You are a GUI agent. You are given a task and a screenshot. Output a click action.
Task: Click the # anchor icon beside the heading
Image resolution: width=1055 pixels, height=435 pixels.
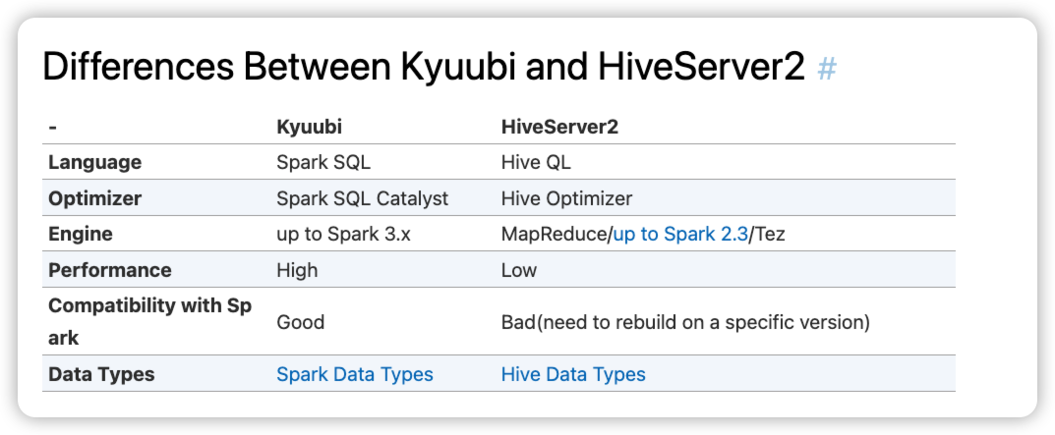pyautogui.click(x=827, y=70)
